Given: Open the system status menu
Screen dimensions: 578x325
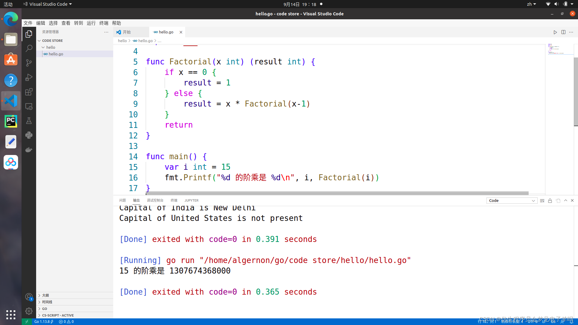Looking at the screenshot, I should click(x=560, y=4).
